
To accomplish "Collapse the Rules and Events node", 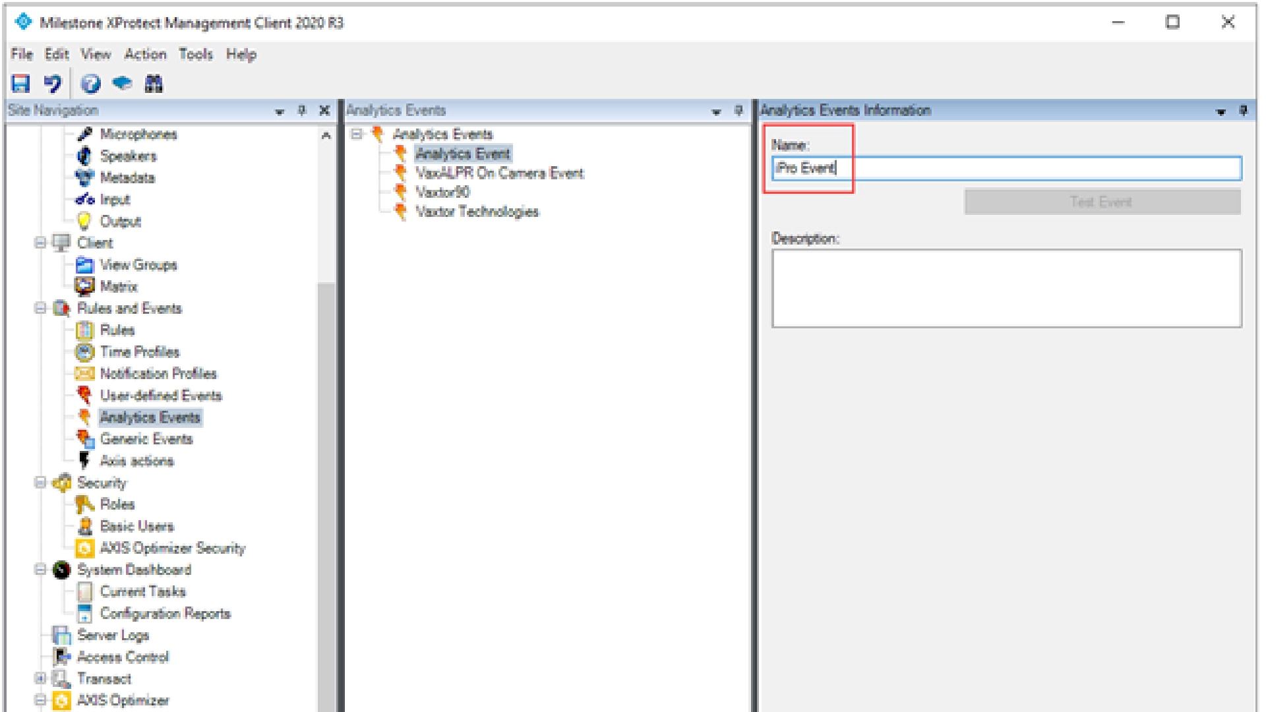I will [40, 308].
